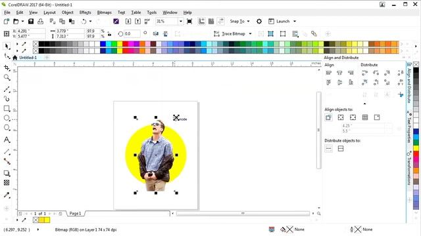Select the Drop Shadow tool
421x236 pixels.
pyautogui.click(x=7, y=173)
